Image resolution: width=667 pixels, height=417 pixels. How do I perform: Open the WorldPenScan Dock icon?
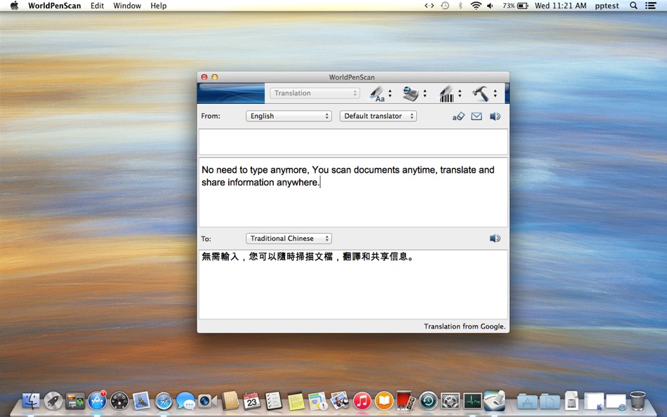(x=494, y=400)
